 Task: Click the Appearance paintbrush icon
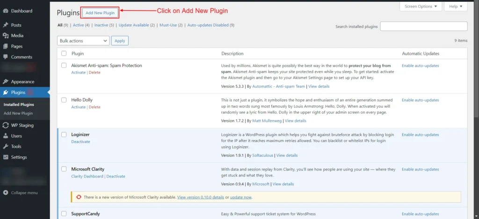[x=6, y=82]
